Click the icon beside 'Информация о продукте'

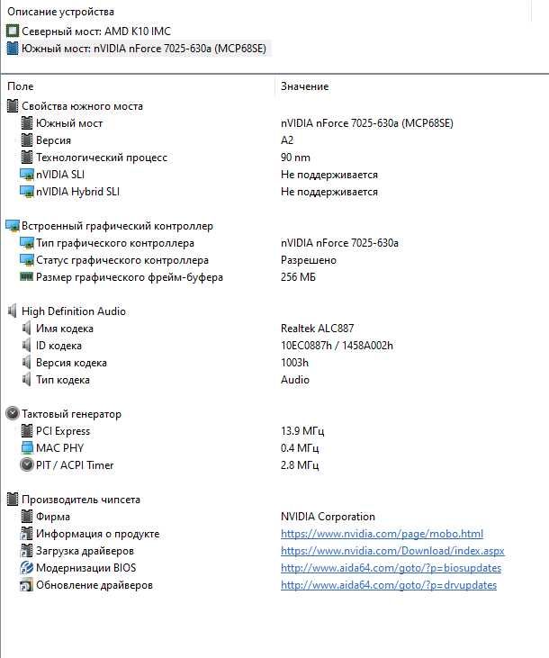tap(26, 534)
